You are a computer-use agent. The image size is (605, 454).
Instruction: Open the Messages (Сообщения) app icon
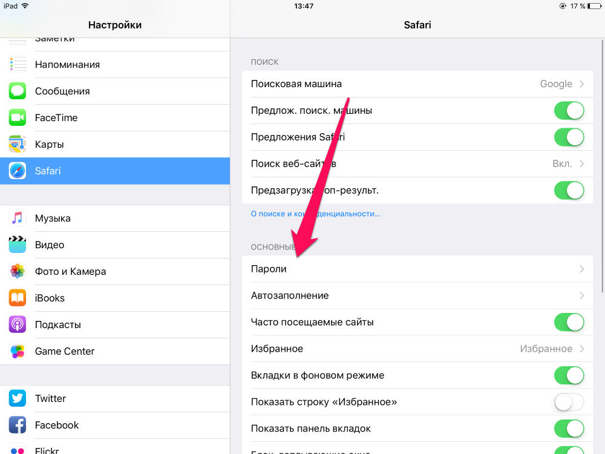(x=18, y=91)
